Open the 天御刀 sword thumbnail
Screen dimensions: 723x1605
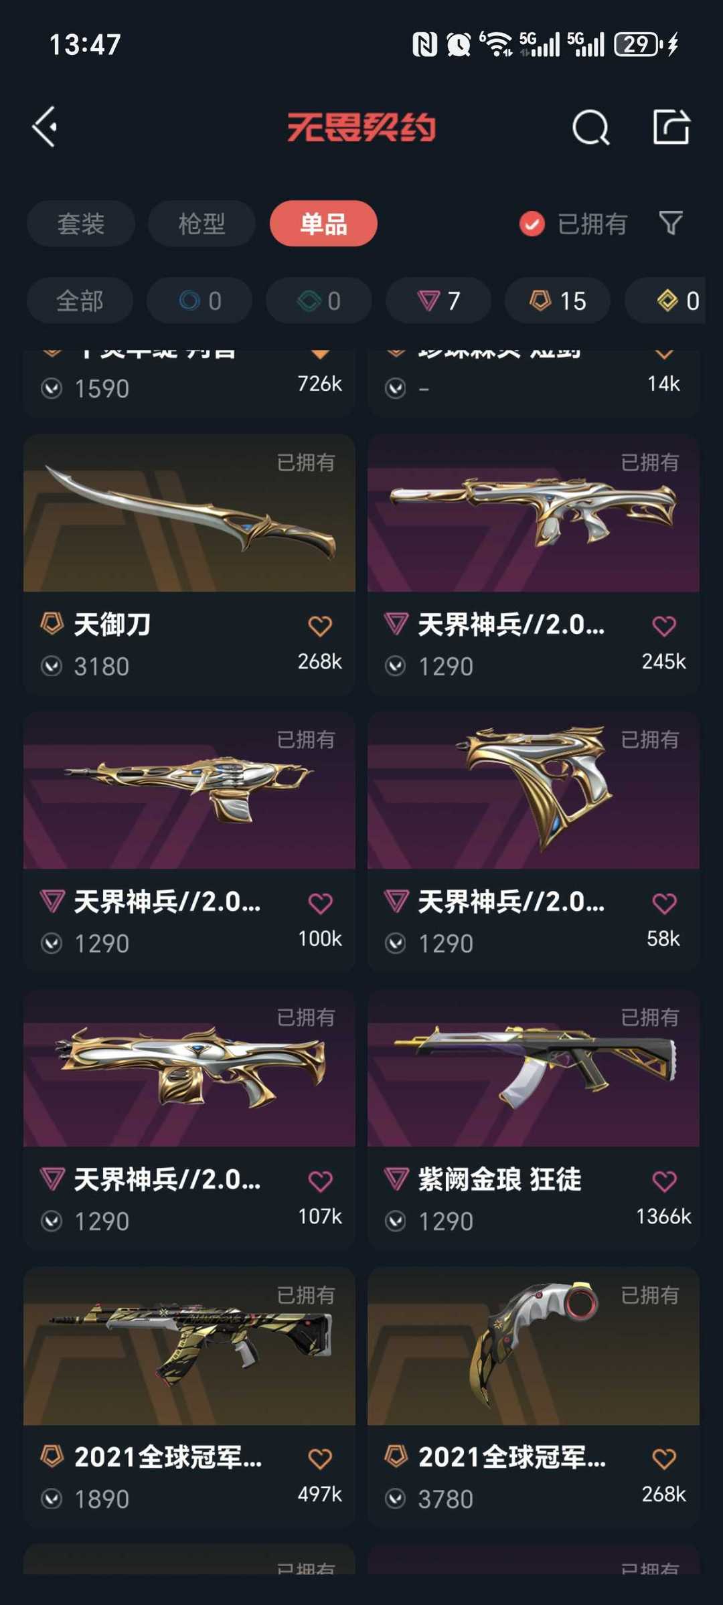click(x=189, y=513)
